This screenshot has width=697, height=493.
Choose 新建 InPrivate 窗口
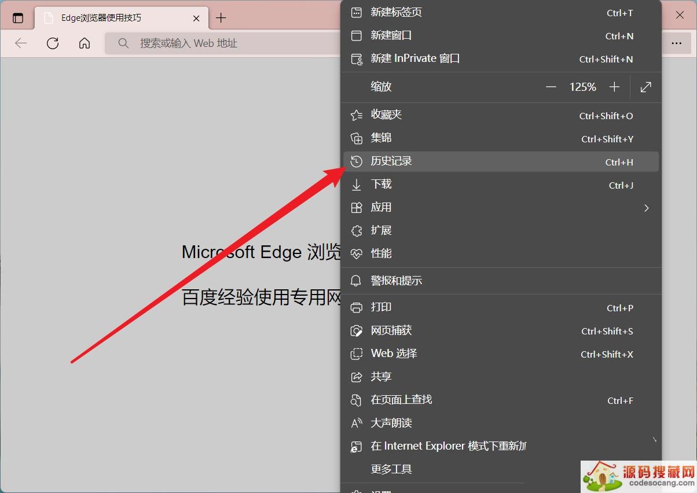pyautogui.click(x=415, y=59)
